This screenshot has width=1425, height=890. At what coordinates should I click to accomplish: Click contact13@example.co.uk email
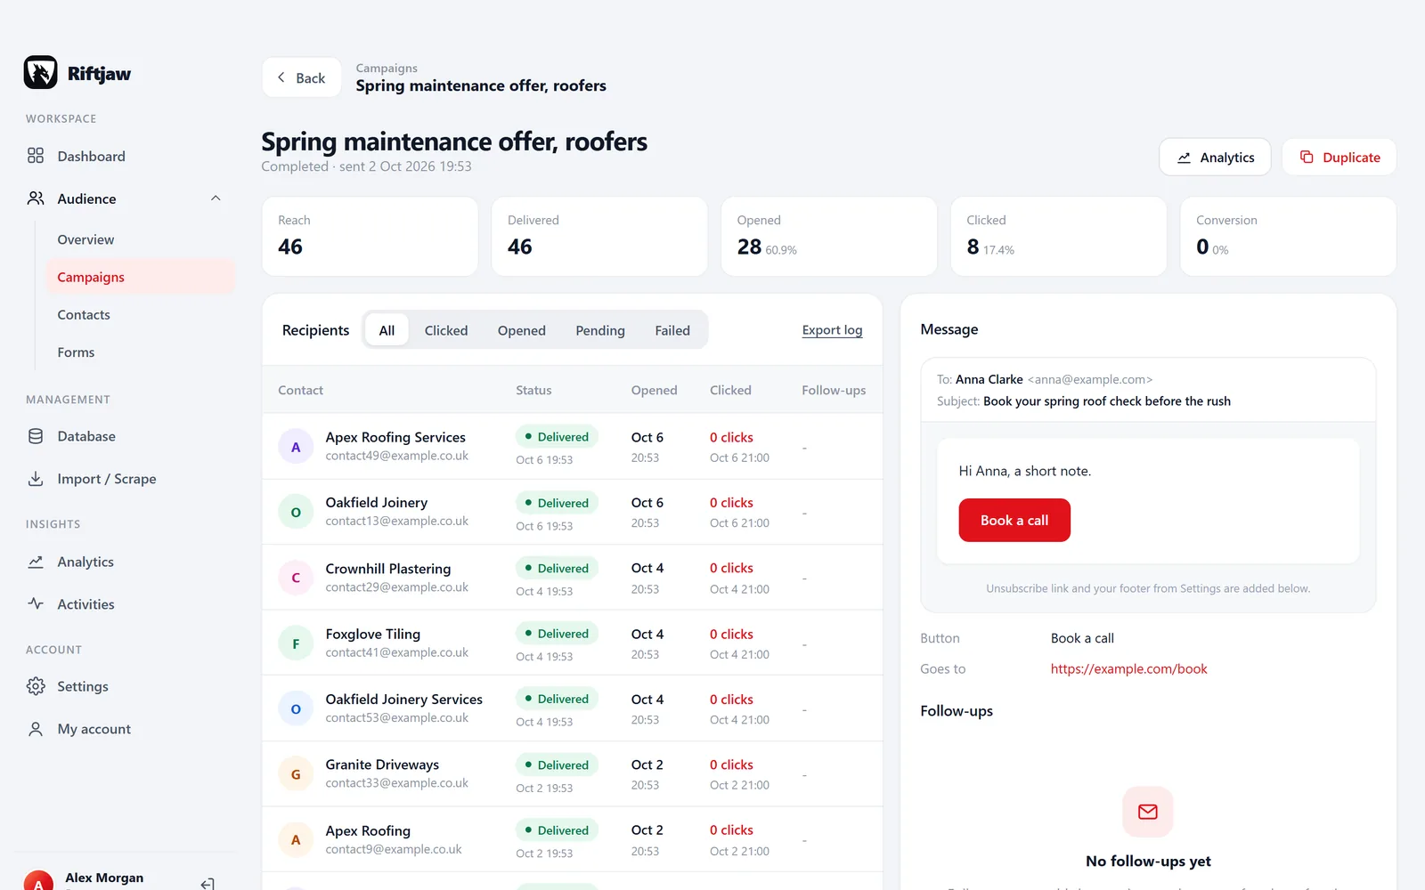coord(396,521)
